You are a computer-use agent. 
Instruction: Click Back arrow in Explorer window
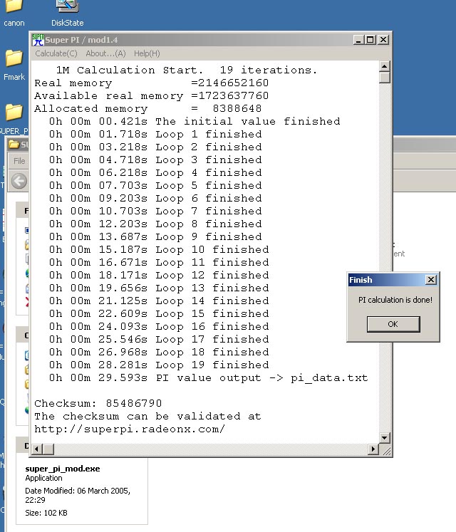pyautogui.click(x=19, y=181)
